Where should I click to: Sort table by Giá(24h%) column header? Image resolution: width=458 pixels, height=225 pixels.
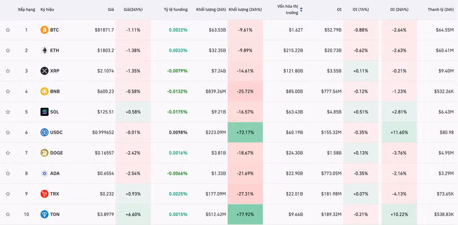click(133, 10)
